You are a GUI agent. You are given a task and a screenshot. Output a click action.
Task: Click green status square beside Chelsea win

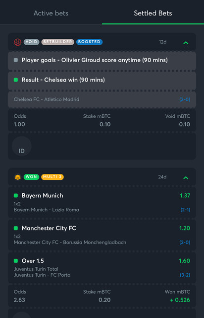click(16, 79)
